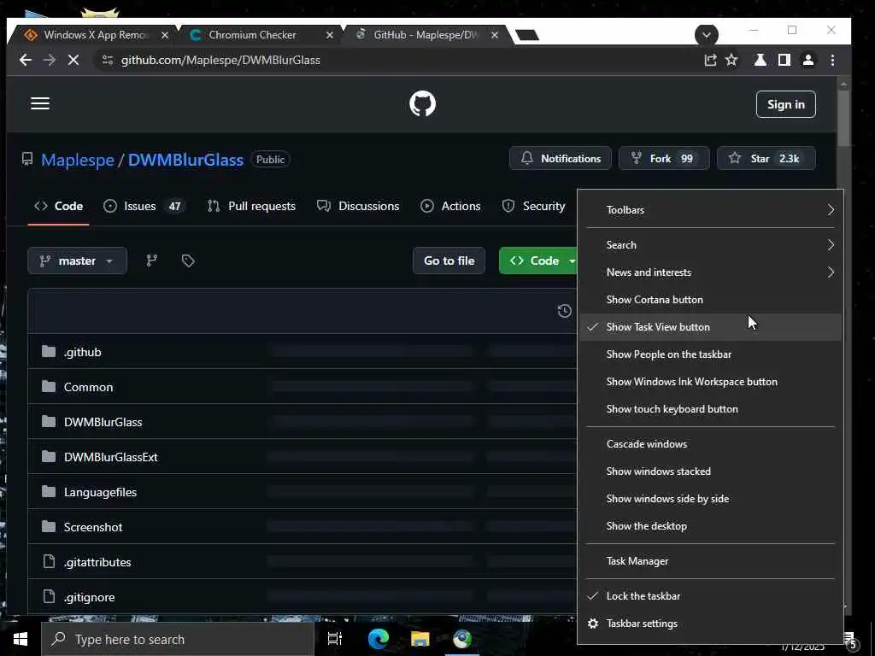Close the Chromium Checker tab
Screen dimensions: 875x656
pyautogui.click(x=330, y=35)
